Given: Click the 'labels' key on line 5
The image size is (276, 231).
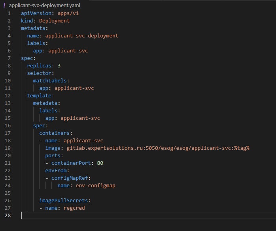Looking at the screenshot, I should [36, 43].
